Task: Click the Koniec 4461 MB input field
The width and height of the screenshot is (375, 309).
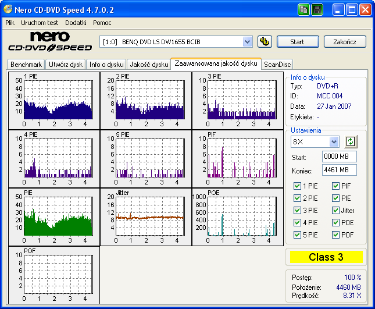Action: (340, 170)
